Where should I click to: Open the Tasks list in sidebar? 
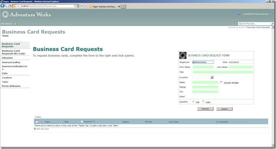click(5, 82)
